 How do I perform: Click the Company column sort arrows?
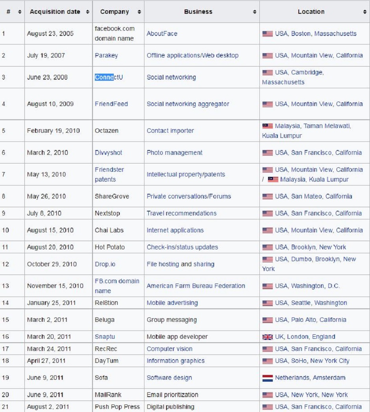(x=139, y=12)
